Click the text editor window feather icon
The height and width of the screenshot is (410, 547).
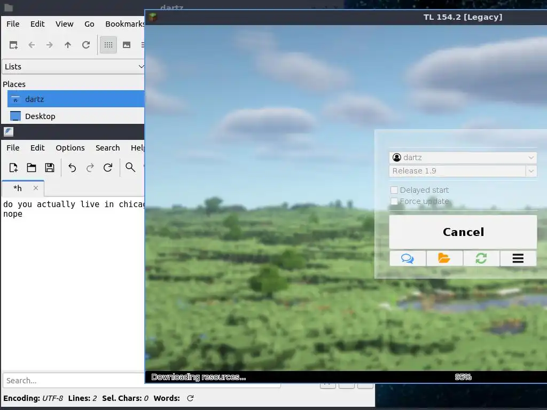(9, 132)
